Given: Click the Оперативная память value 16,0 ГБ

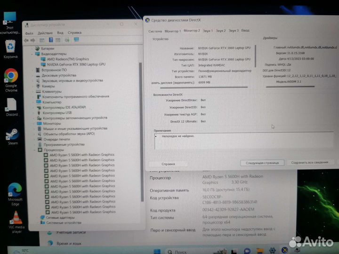Looking at the screenshot, I should pyautogui.click(x=226, y=190).
